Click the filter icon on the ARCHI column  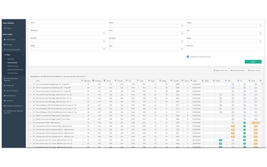point(226,81)
